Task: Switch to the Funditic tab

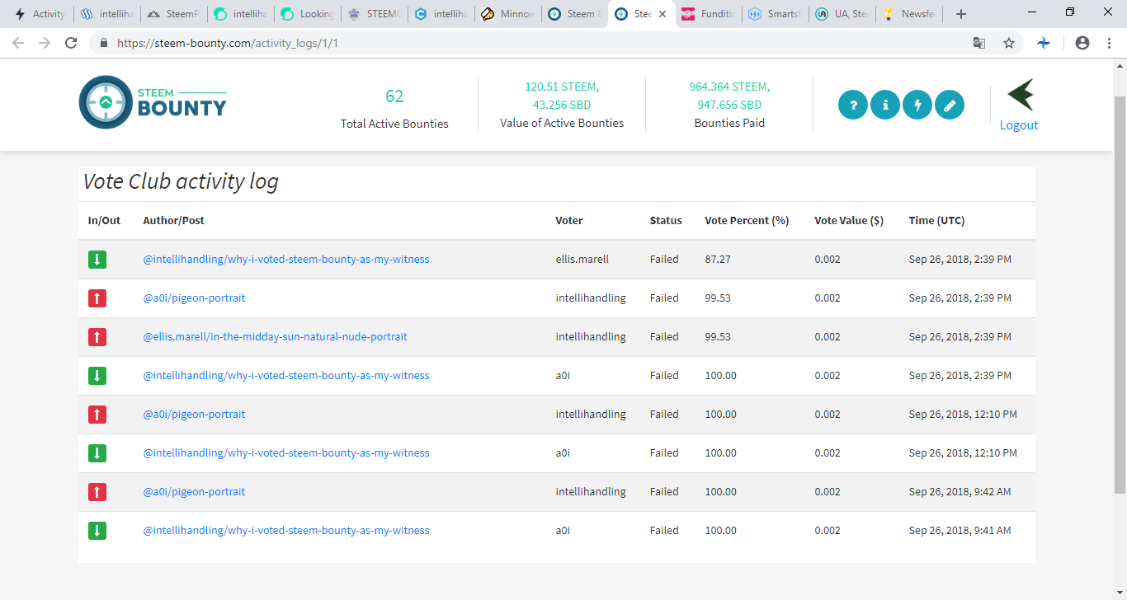Action: (709, 14)
